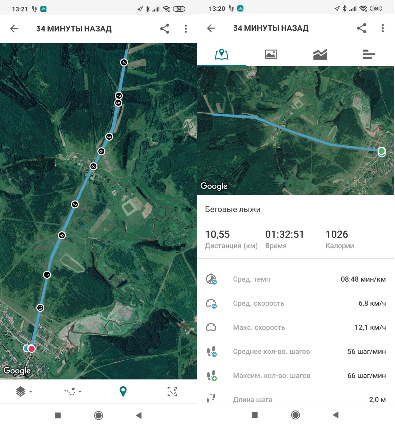The height and width of the screenshot is (427, 395).
Task: Open the overflow menu on the left screen
Action: tap(186, 29)
